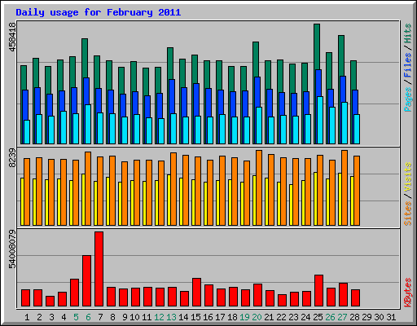The height and width of the screenshot is (326, 417).
Task: Click day 28 on the x-axis
Action: coord(354,317)
